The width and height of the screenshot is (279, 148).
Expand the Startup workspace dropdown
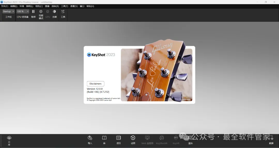8,11
